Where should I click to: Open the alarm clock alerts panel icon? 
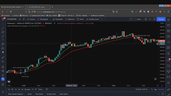click(168, 25)
